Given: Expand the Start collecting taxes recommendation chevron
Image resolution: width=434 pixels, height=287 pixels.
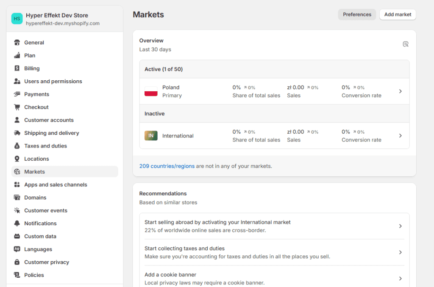Looking at the screenshot, I should (x=400, y=252).
